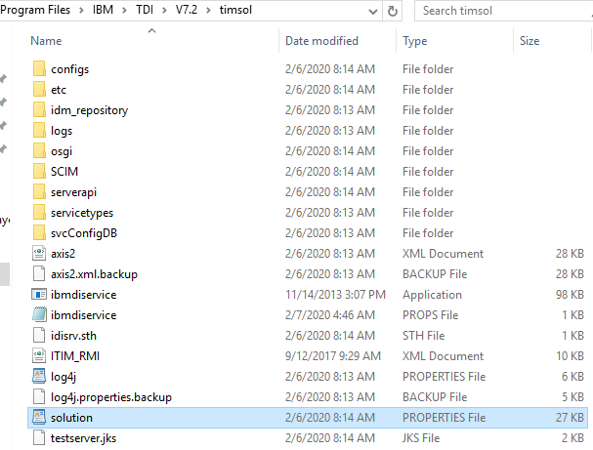The width and height of the screenshot is (593, 450).
Task: Click the idm_repository folder icon
Action: coord(39,110)
